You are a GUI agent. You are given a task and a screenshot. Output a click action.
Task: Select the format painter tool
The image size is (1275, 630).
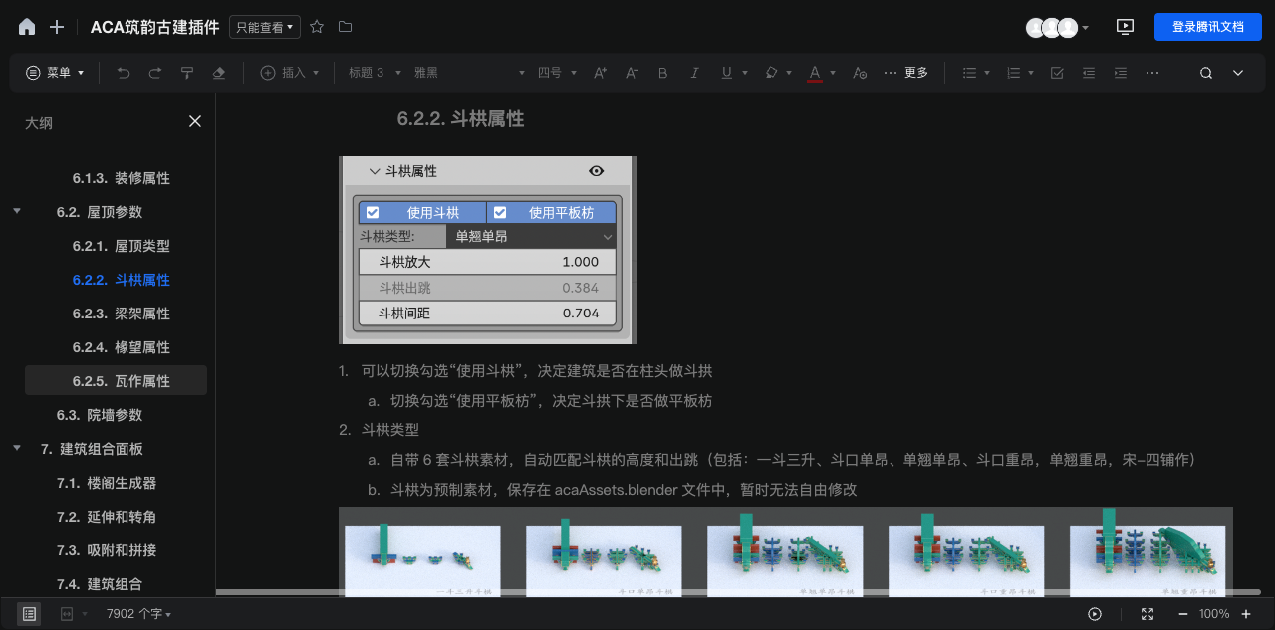pyautogui.click(x=187, y=73)
